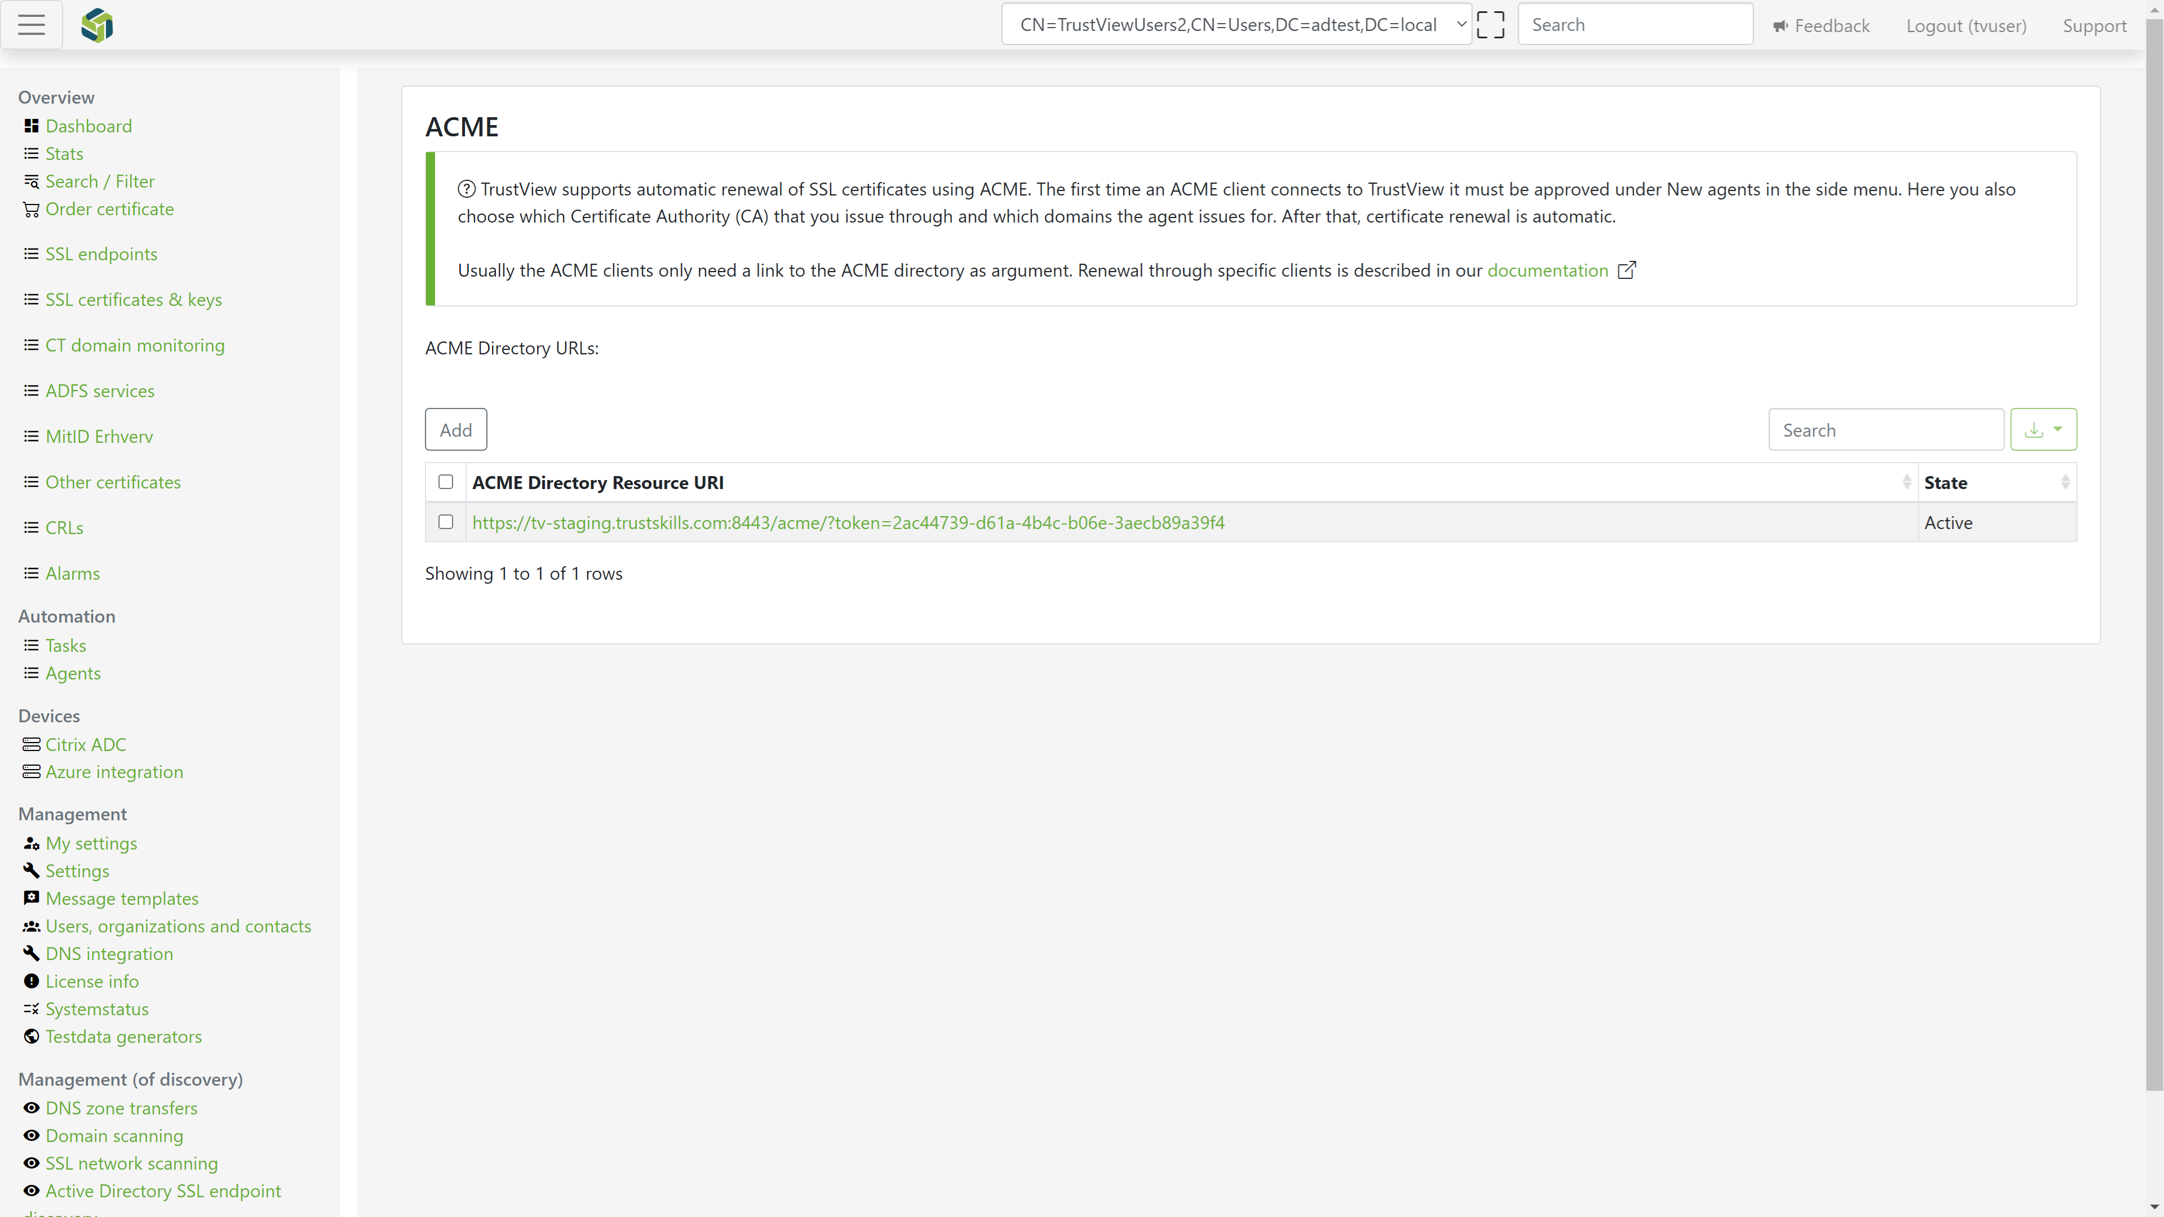The width and height of the screenshot is (2164, 1217).
Task: Click the Order certificate cart icon
Action: click(x=31, y=209)
